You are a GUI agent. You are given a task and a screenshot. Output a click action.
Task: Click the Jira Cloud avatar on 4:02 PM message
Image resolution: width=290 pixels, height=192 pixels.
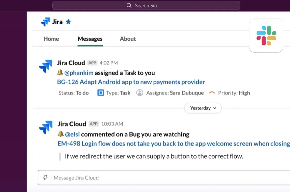pos(46,66)
